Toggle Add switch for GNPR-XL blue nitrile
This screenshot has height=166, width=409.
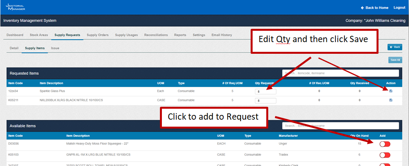[385, 155]
